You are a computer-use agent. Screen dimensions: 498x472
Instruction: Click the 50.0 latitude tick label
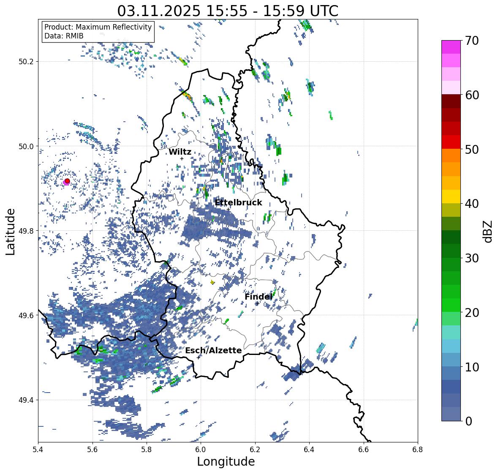point(26,147)
